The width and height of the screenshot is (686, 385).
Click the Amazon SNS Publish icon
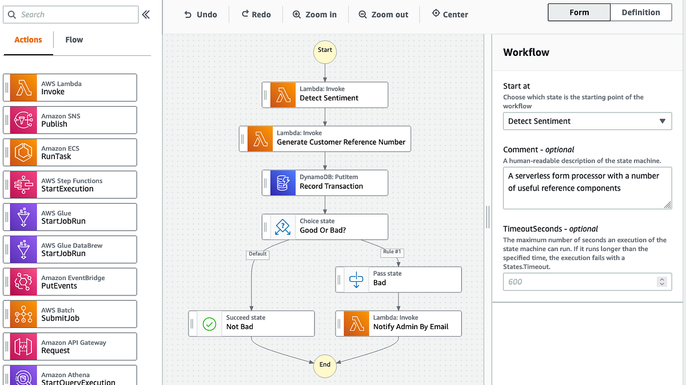coord(23,120)
